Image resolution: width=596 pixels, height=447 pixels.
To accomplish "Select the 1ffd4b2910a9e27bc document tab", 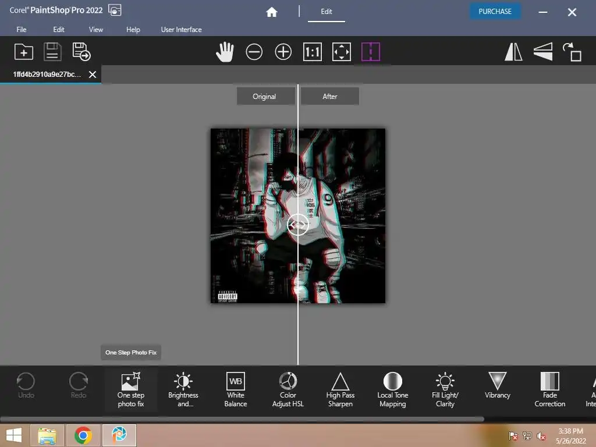I will (x=47, y=74).
